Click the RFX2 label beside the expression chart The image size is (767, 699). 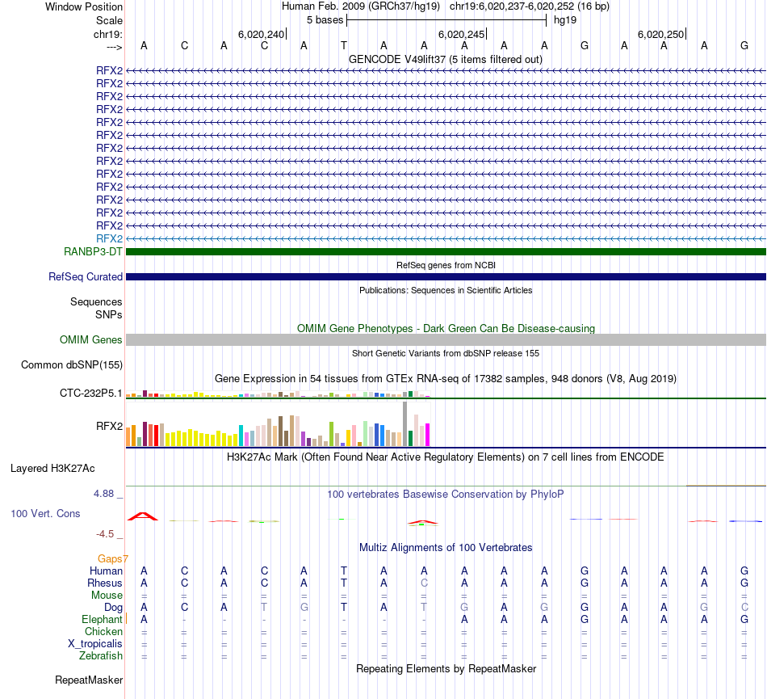click(109, 426)
